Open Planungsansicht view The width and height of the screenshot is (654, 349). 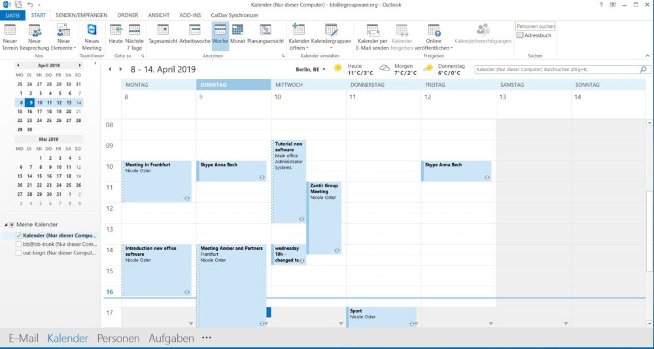tap(266, 31)
